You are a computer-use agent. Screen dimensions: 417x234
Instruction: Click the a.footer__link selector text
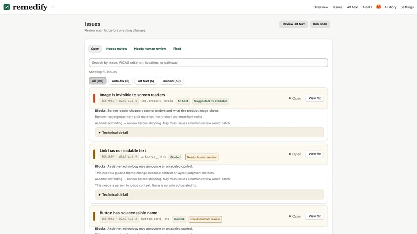(153, 157)
